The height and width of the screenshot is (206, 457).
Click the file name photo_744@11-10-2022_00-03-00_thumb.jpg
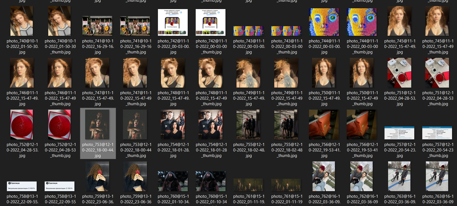click(362, 47)
